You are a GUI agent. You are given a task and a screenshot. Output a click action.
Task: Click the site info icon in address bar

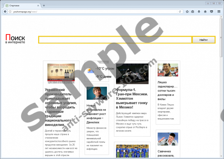10,11
